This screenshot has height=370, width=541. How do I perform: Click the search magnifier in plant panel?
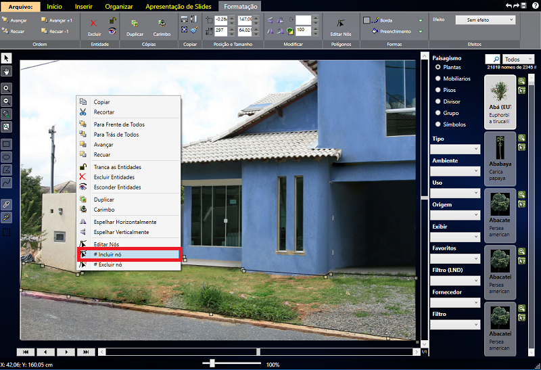coord(492,60)
